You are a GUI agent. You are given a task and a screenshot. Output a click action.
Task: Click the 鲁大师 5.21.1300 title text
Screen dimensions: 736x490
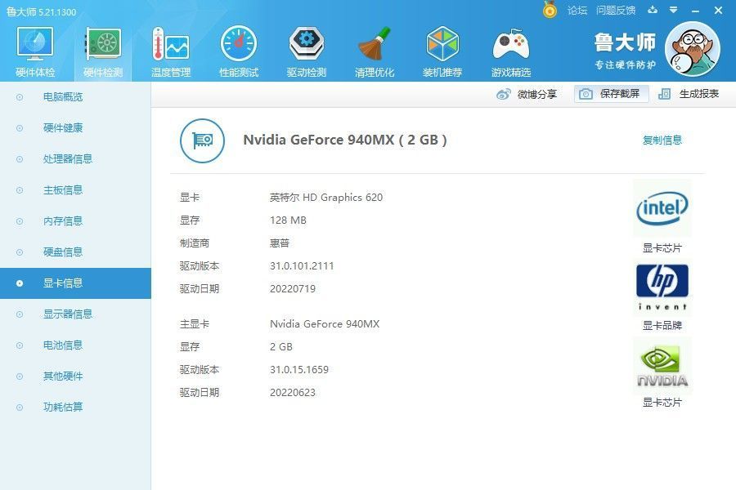[x=42, y=11]
